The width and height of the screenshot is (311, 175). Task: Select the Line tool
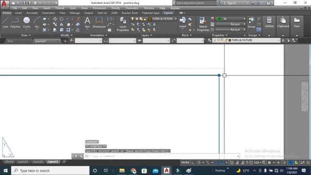5,22
